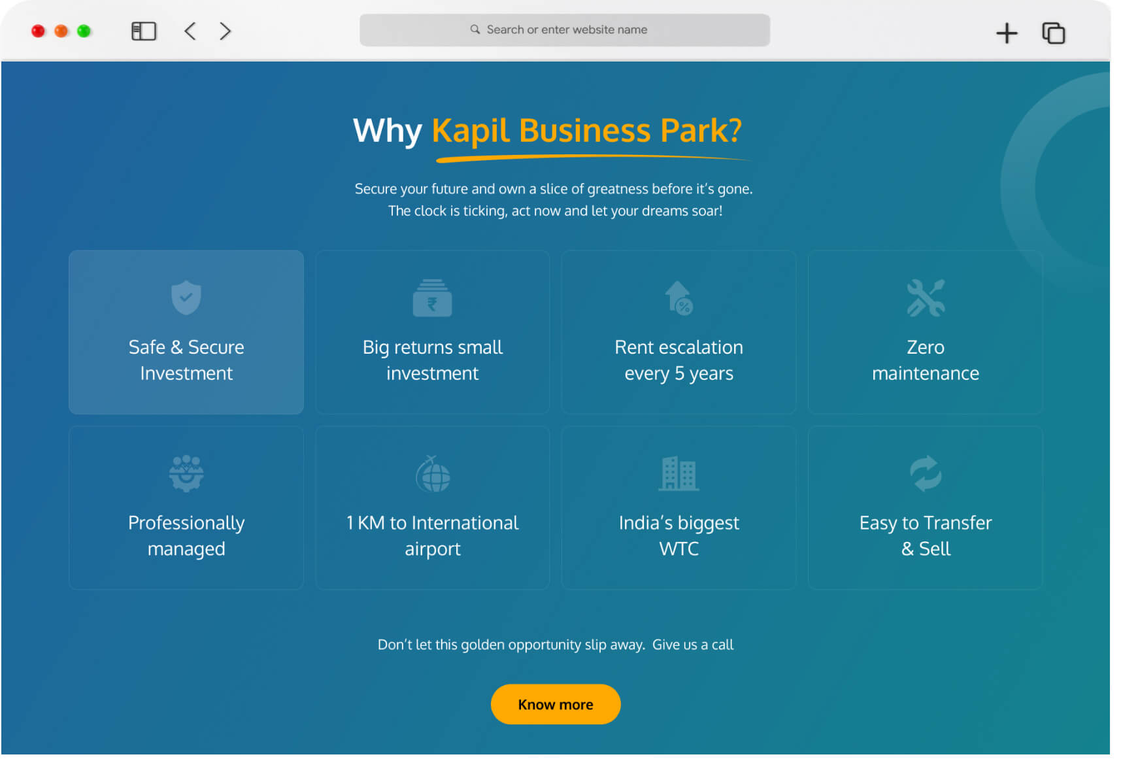Click the Know more button
The width and height of the screenshot is (1123, 761).
click(555, 704)
